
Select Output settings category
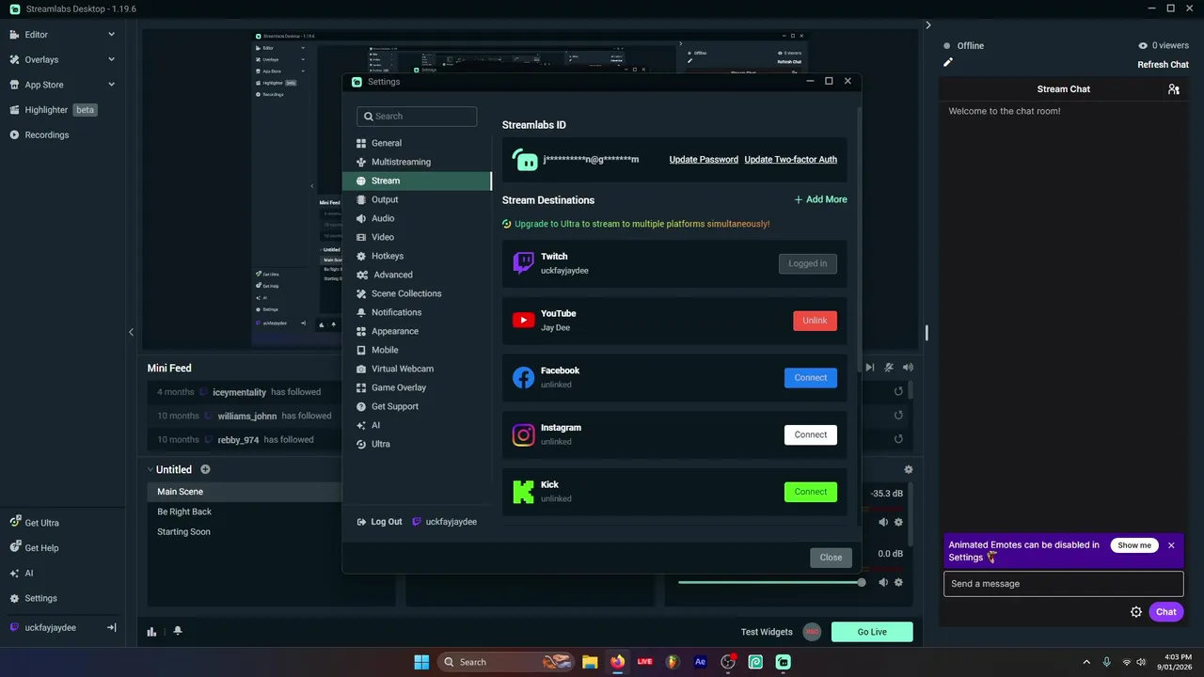point(417,199)
